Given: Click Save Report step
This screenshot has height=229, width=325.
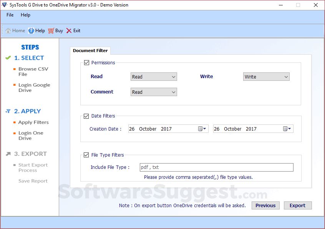Looking at the screenshot, I should click(x=33, y=181).
